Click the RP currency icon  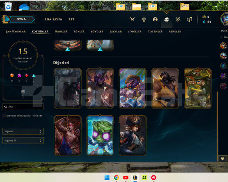click(204, 17)
